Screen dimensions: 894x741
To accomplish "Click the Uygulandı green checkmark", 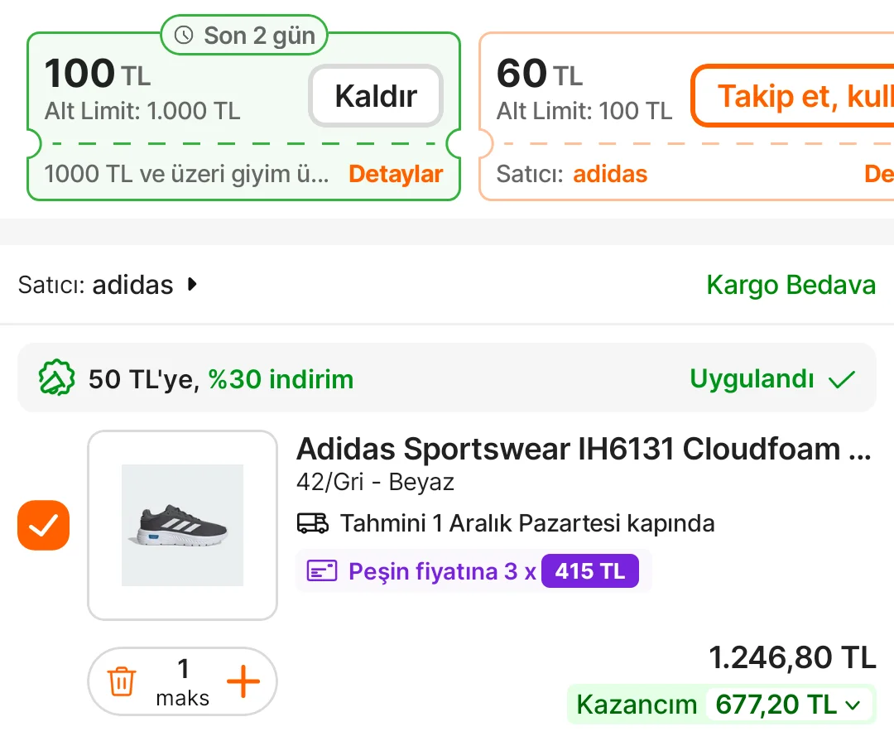I will pyautogui.click(x=841, y=380).
